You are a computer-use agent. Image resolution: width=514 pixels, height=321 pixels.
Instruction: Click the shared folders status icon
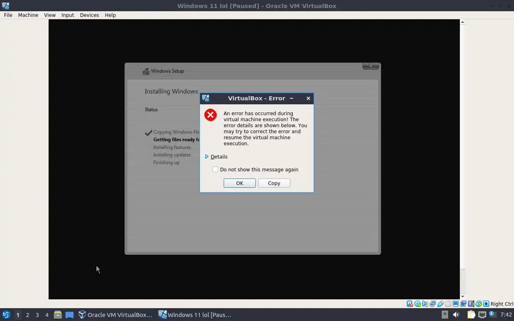pos(448,304)
